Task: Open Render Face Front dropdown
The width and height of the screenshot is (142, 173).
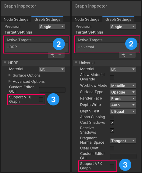Action: pyautogui.click(x=123, y=98)
